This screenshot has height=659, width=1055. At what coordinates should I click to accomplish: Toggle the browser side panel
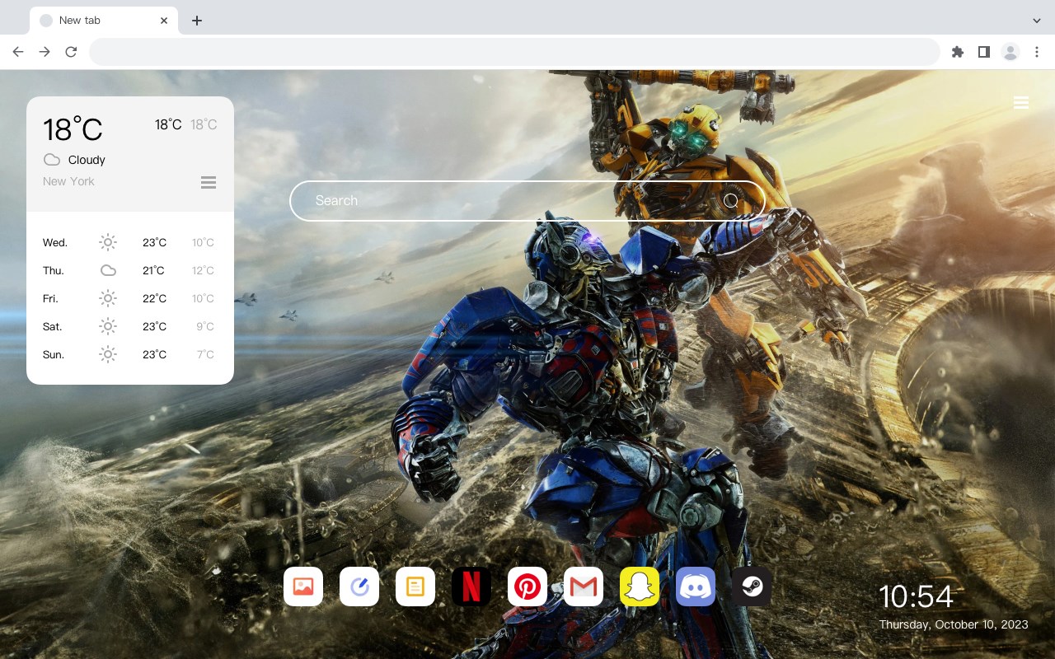[x=983, y=52]
